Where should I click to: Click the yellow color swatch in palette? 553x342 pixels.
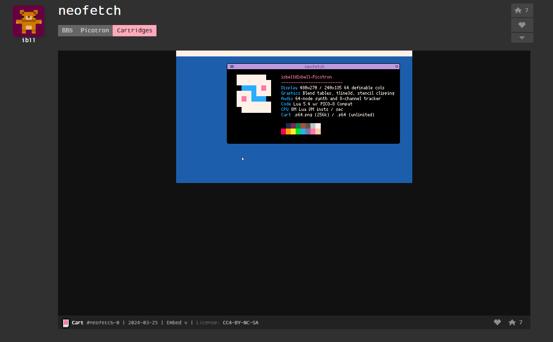(293, 132)
